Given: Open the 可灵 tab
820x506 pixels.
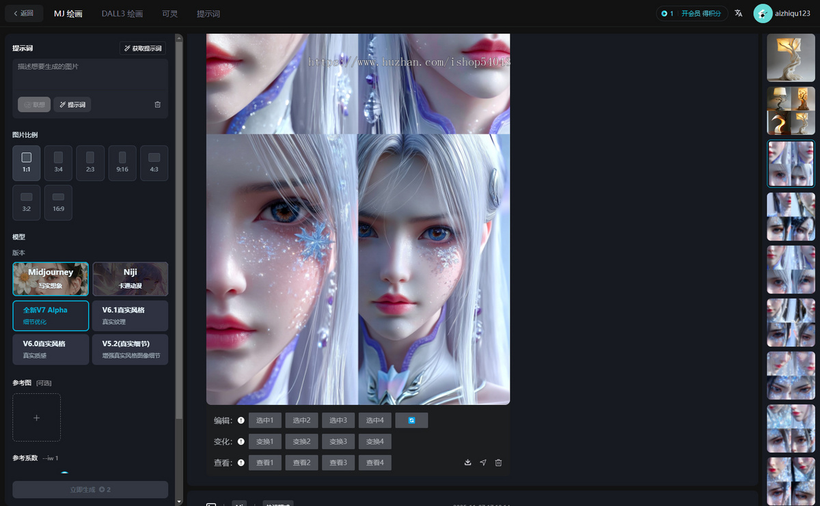Looking at the screenshot, I should [x=170, y=14].
